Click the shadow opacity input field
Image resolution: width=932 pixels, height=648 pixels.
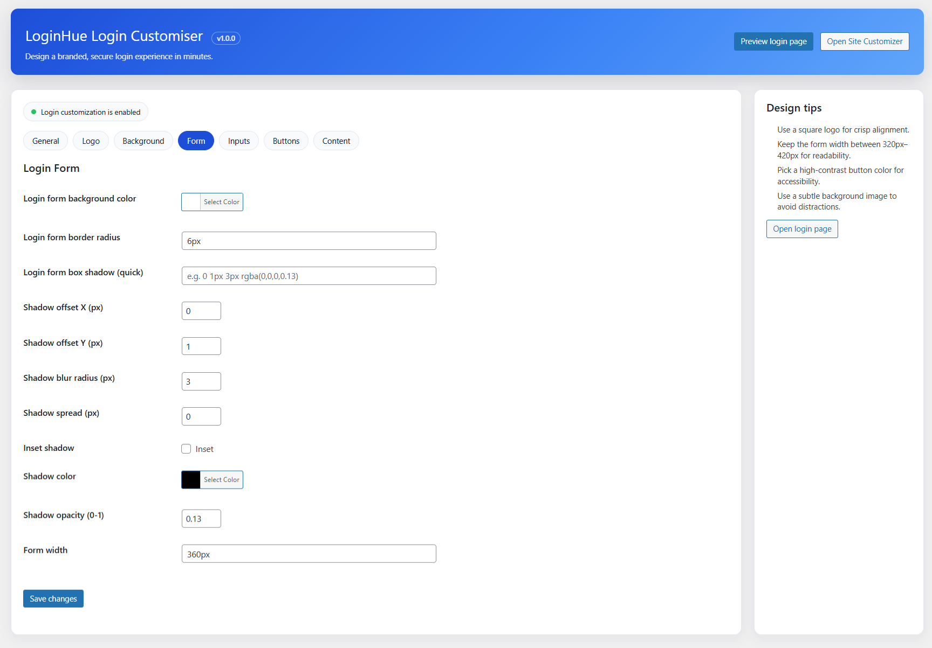tap(201, 518)
